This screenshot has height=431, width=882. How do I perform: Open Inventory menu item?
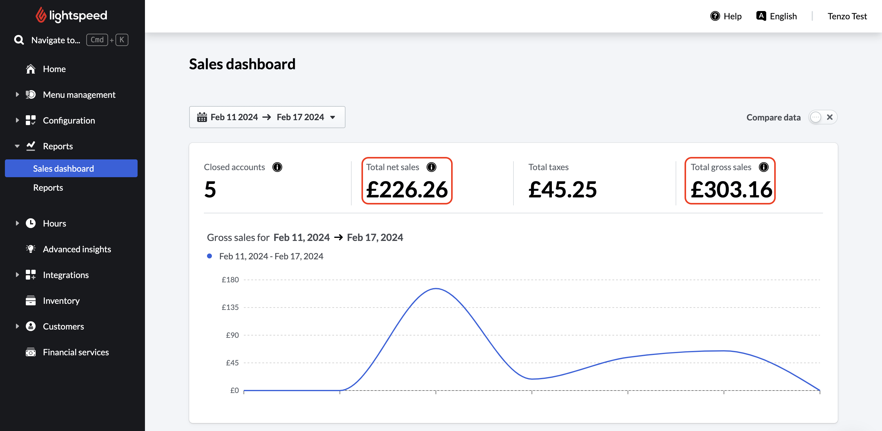click(61, 301)
